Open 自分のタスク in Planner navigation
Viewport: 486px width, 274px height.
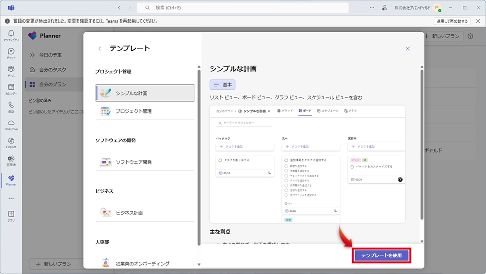tap(53, 69)
